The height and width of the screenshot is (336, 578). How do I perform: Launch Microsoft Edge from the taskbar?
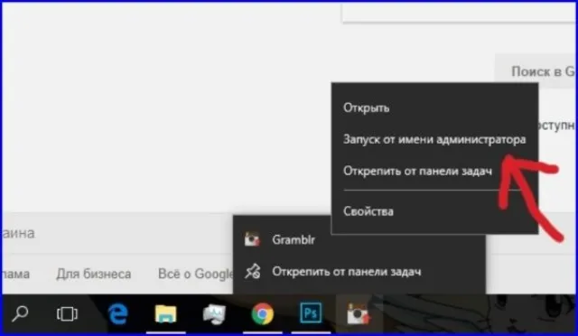[117, 313]
